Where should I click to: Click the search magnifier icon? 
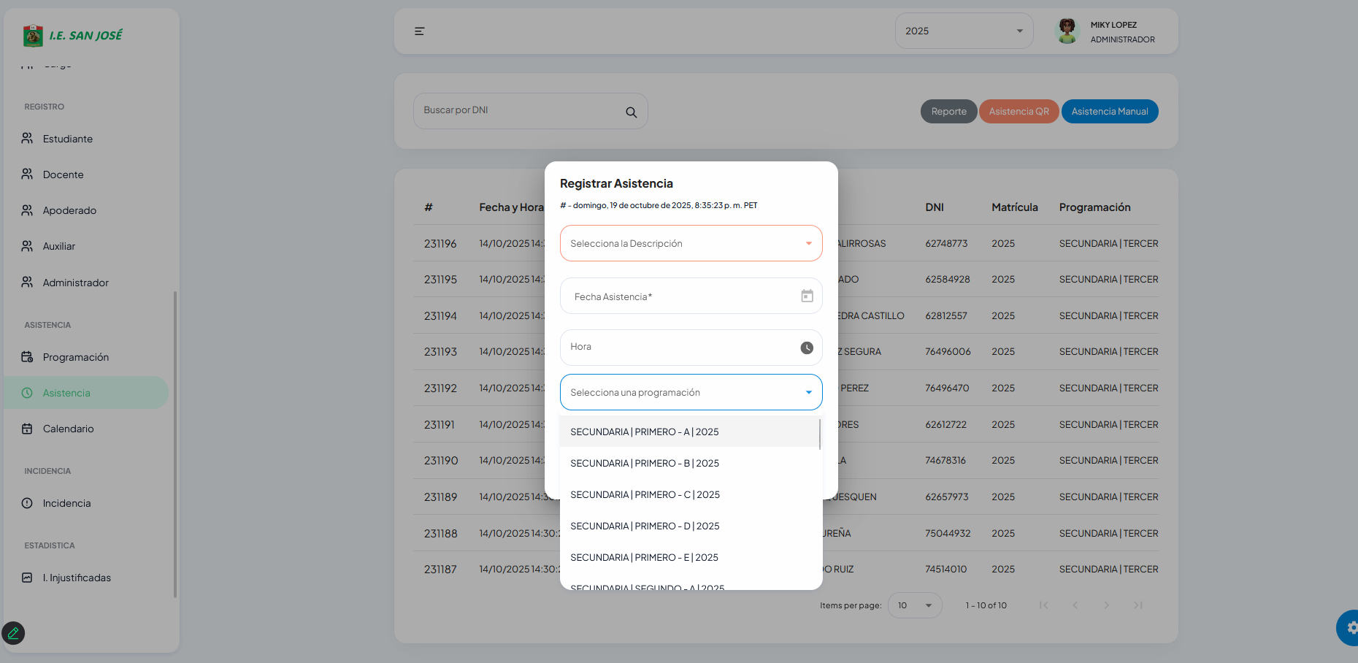[631, 112]
